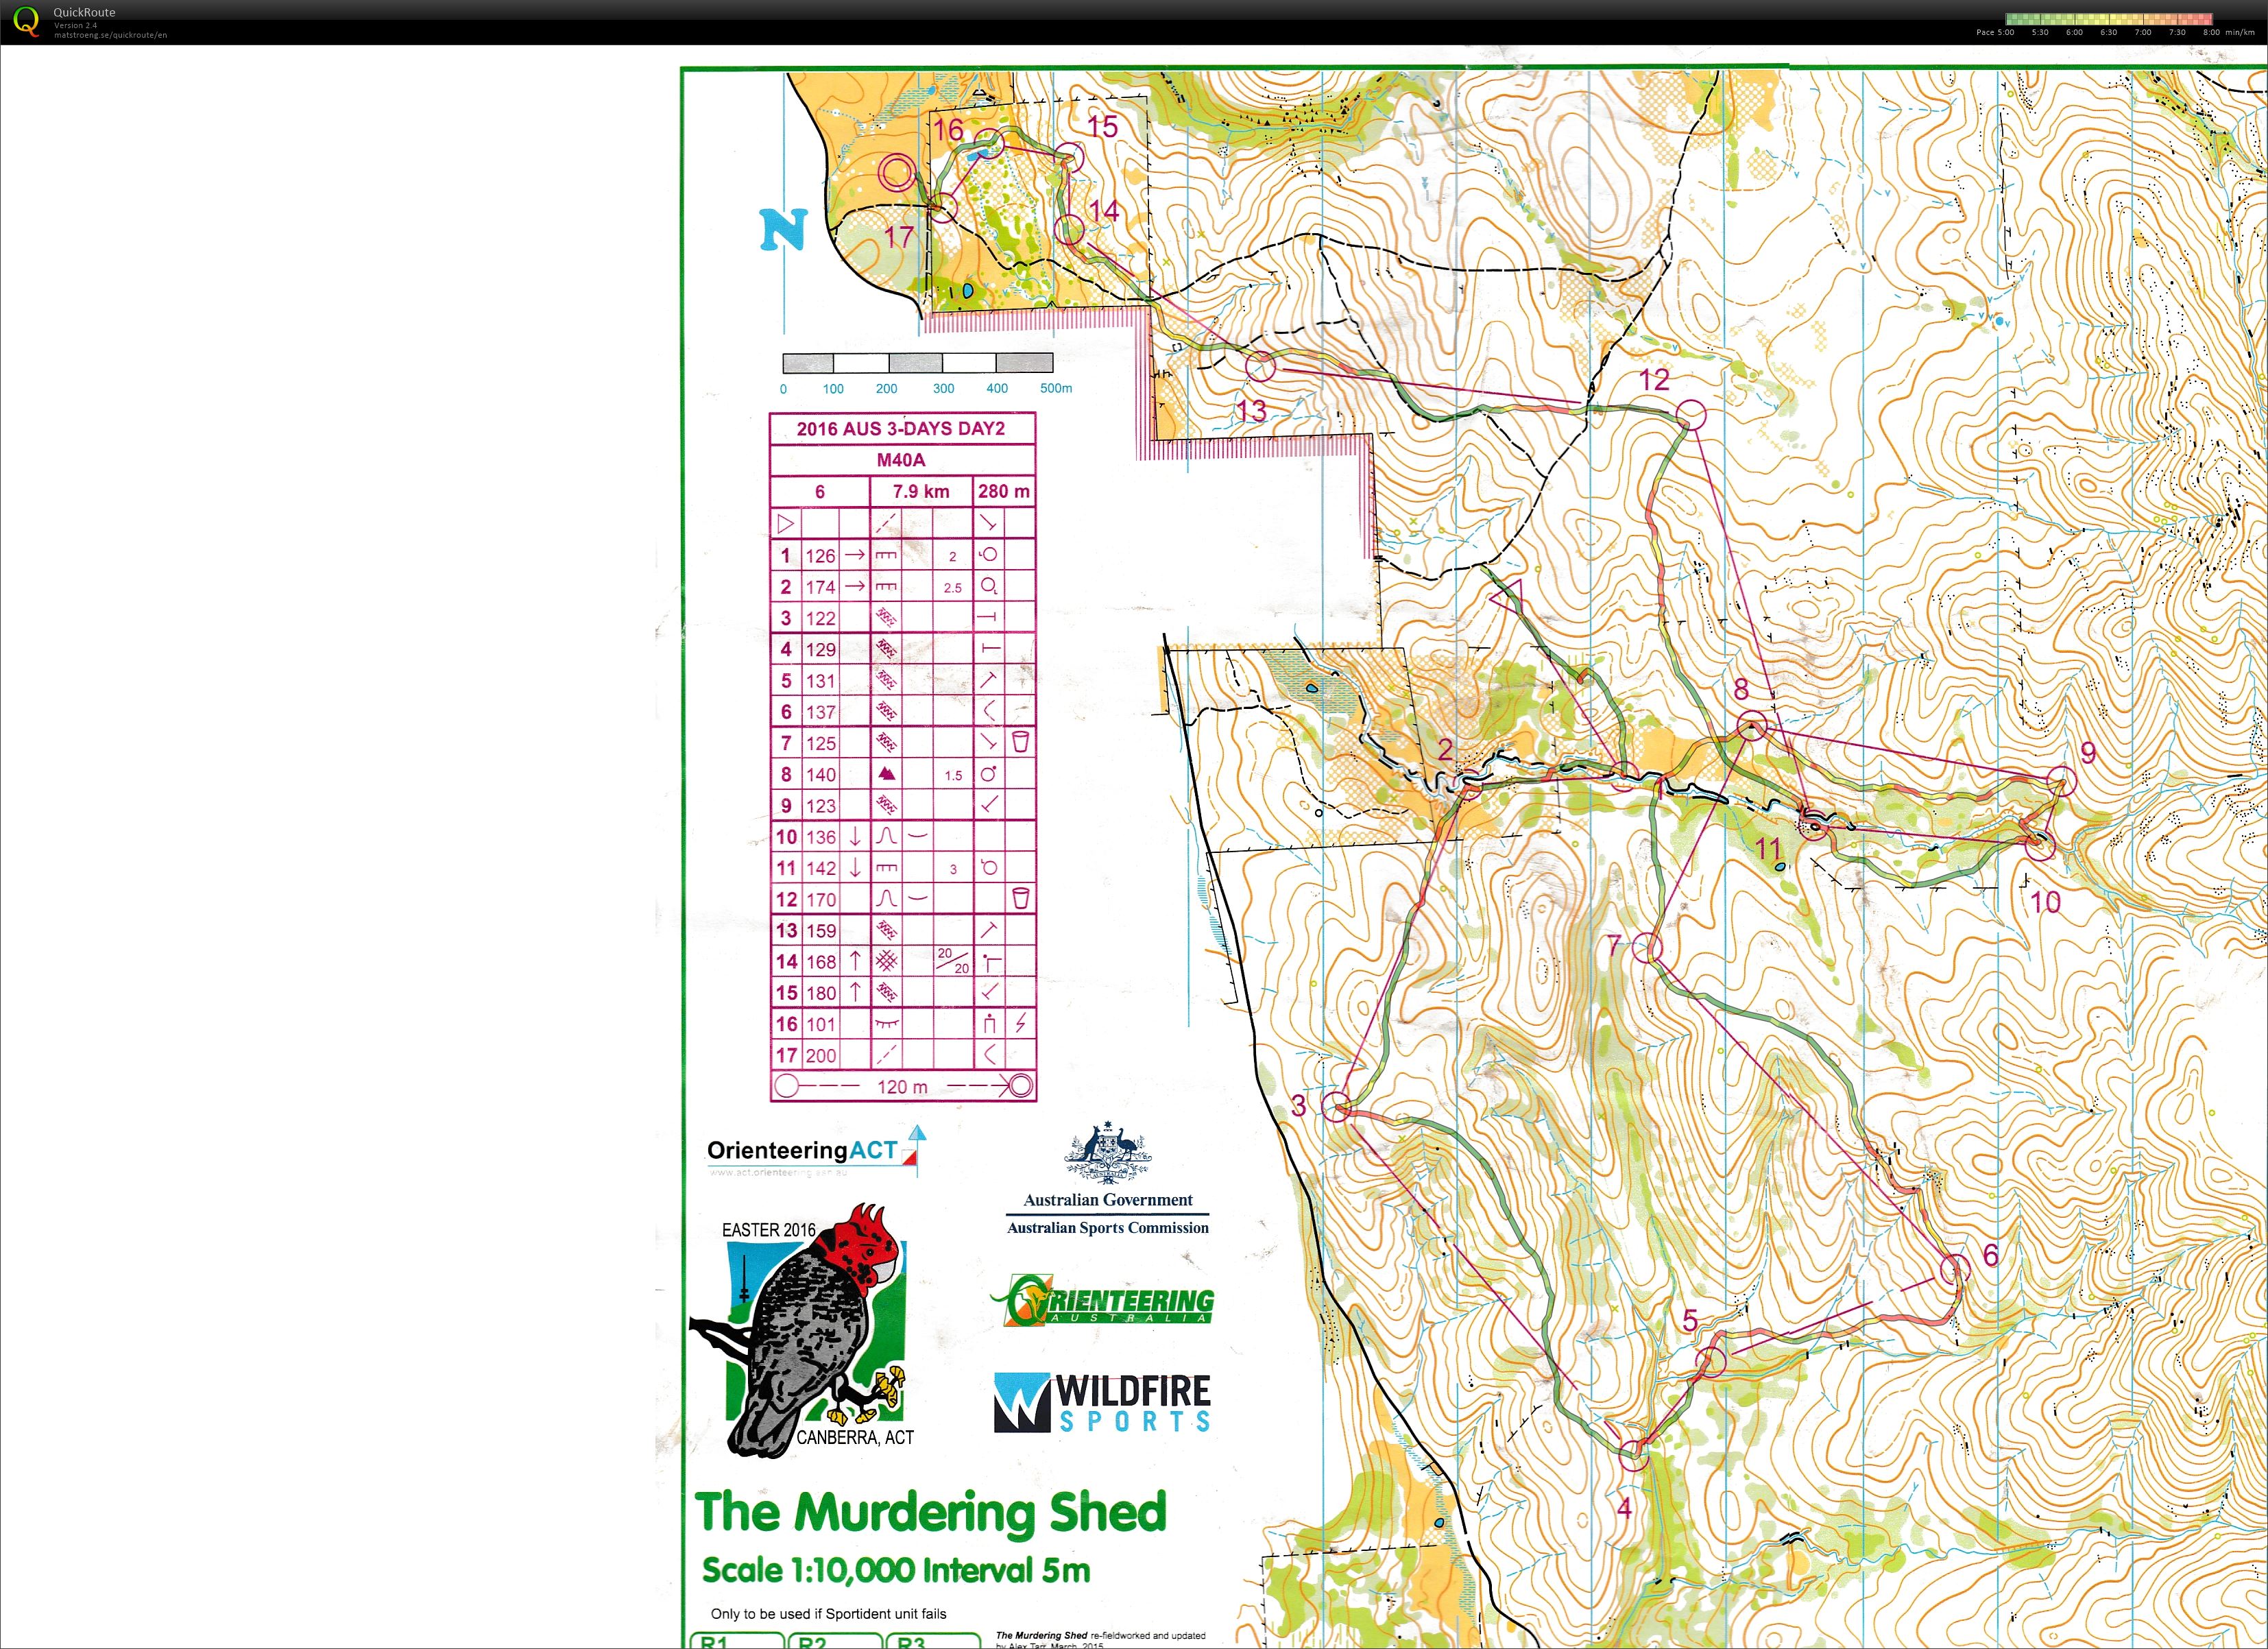Open the matstroeng.se/quickroute/en link

click(x=110, y=35)
